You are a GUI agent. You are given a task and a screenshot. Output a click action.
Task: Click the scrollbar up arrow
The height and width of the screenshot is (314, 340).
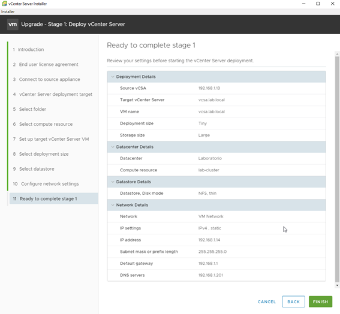337,54
